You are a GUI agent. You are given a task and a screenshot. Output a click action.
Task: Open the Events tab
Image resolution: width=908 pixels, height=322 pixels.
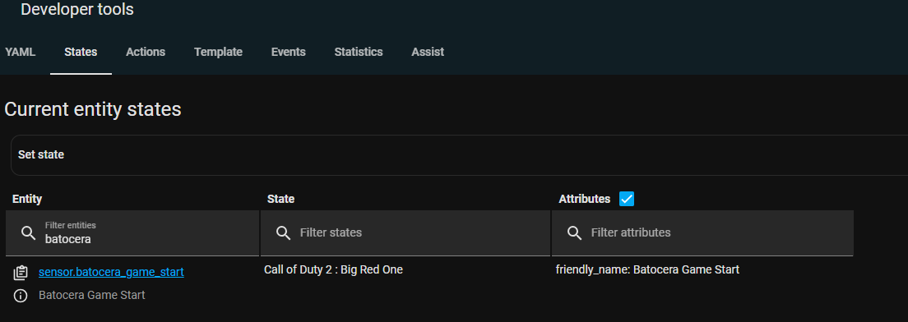(x=289, y=52)
